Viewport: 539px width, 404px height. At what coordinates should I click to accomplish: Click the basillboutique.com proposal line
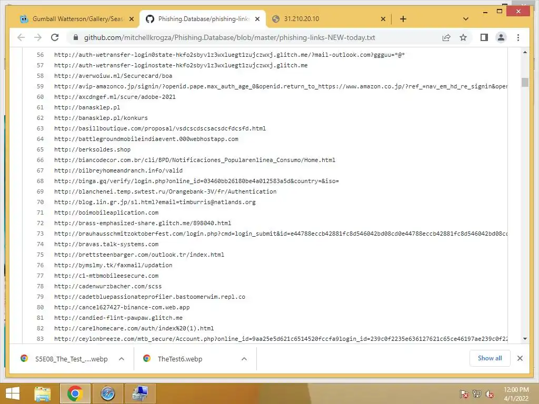point(160,128)
